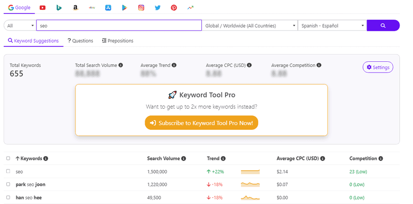The image size is (413, 204).
Task: Open the Global / Worldwide country dropdown
Action: [250, 26]
